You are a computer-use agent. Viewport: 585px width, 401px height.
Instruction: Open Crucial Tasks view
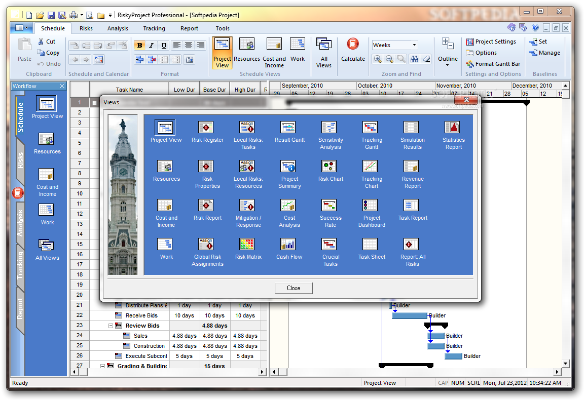click(x=331, y=252)
